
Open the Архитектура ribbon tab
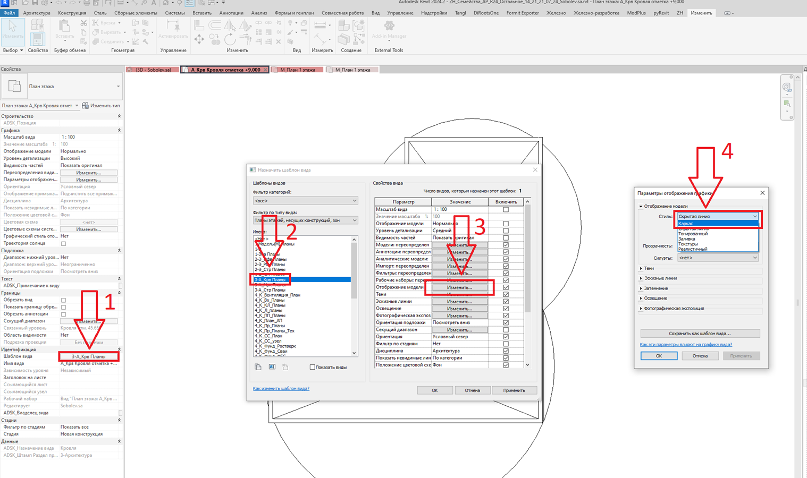[37, 13]
